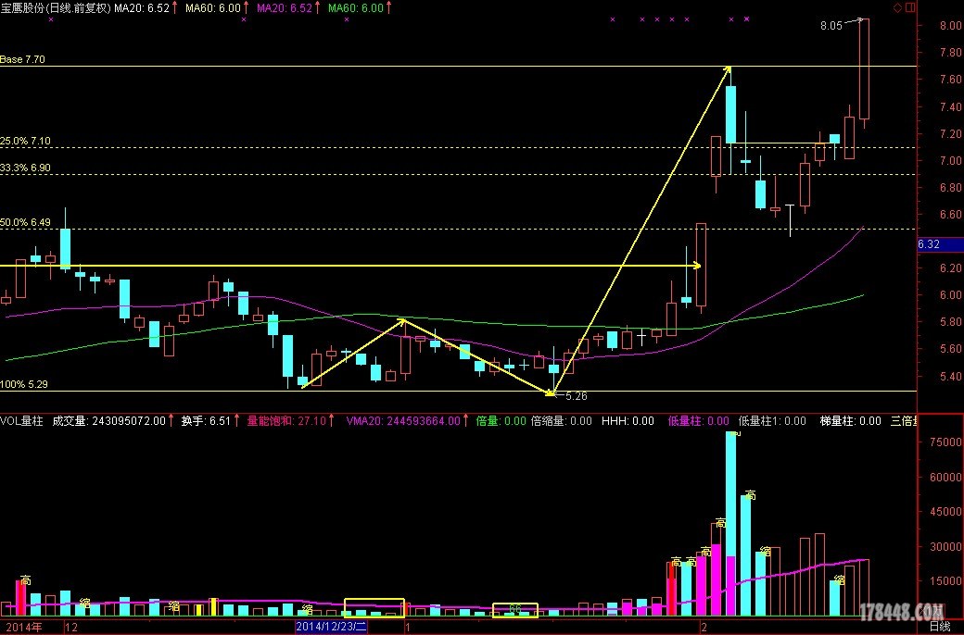Click the 缩 marker on the rightmost cyan volume bar
964x635 pixels.
(x=840, y=579)
